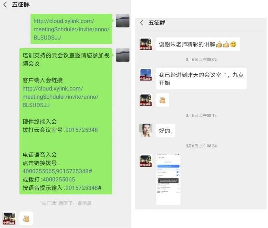This screenshot has height=228, width=268.
Task: Tap code 9015725348# after 按语音提示输入
Action: (84, 188)
